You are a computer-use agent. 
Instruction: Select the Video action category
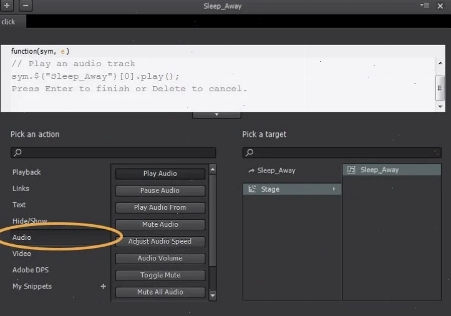22,254
